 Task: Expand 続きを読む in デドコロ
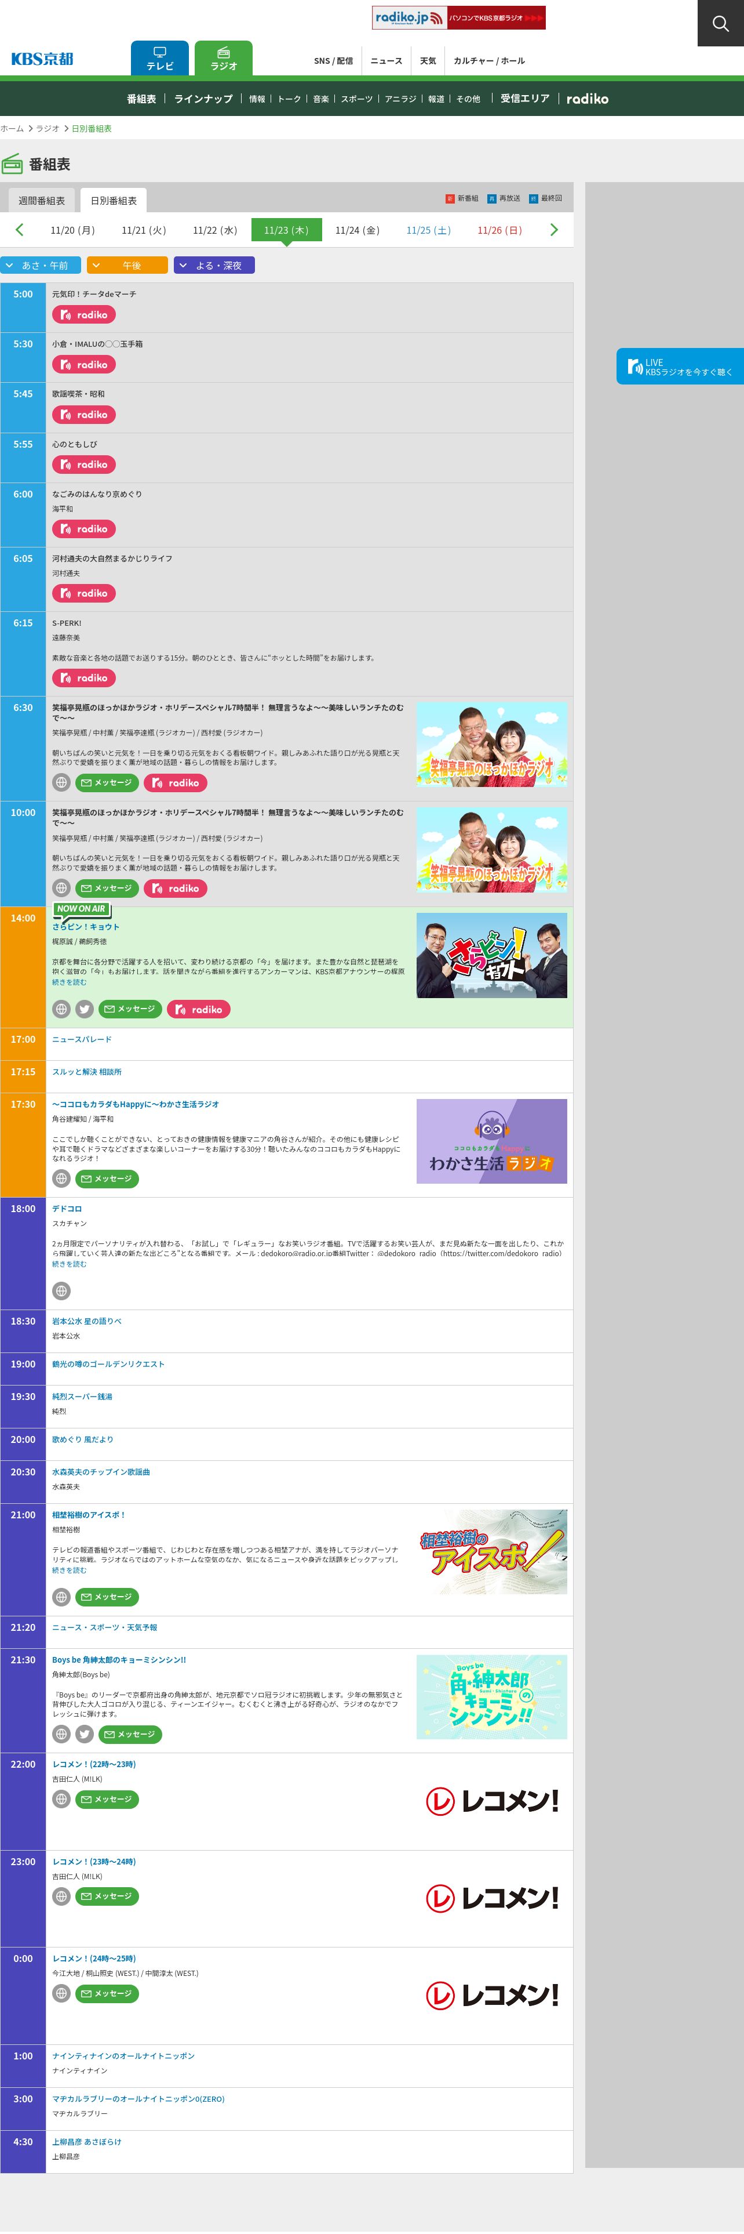pyautogui.click(x=70, y=1264)
